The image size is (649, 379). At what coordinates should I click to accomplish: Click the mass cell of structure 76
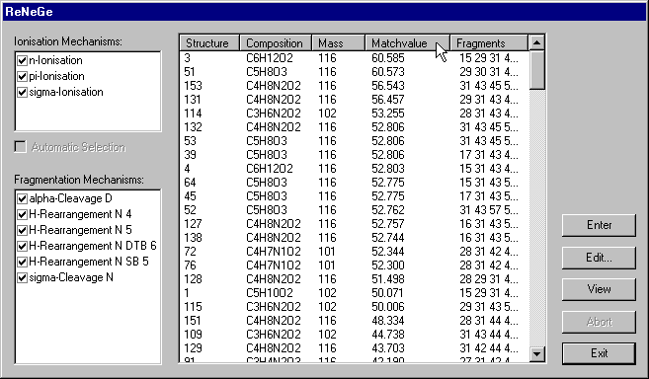(327, 265)
